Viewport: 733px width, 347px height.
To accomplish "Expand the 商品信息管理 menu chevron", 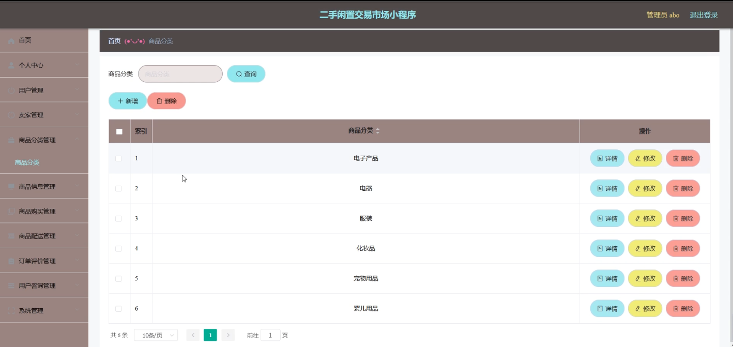I will [x=78, y=186].
